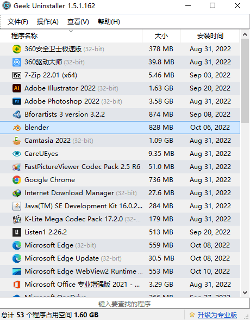The width and height of the screenshot is (250, 320).
Task: Select Bforartists 3 version 3.2.2 name
Action: coord(65,114)
